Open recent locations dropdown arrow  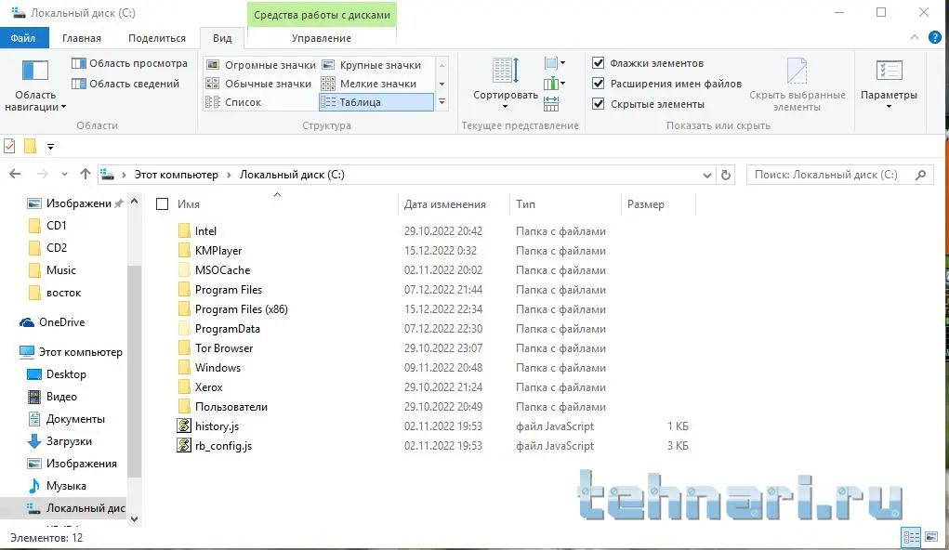pos(64,175)
